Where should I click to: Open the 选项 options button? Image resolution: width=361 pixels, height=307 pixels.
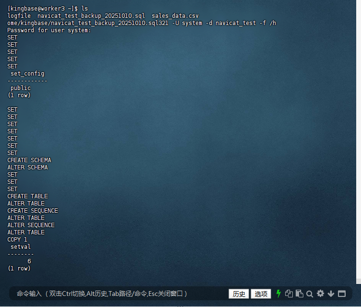[x=261, y=294]
